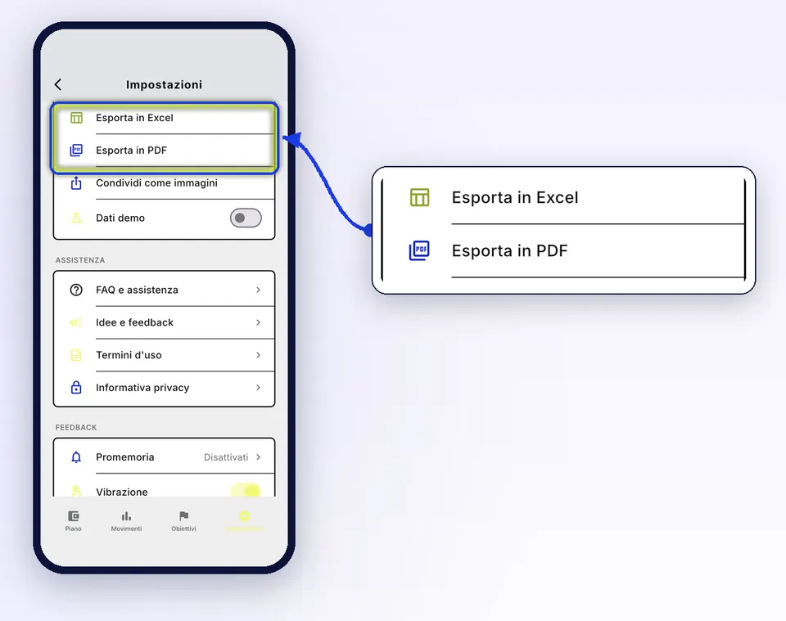Tap the Informativa privacy label
The height and width of the screenshot is (621, 786).
click(x=142, y=388)
